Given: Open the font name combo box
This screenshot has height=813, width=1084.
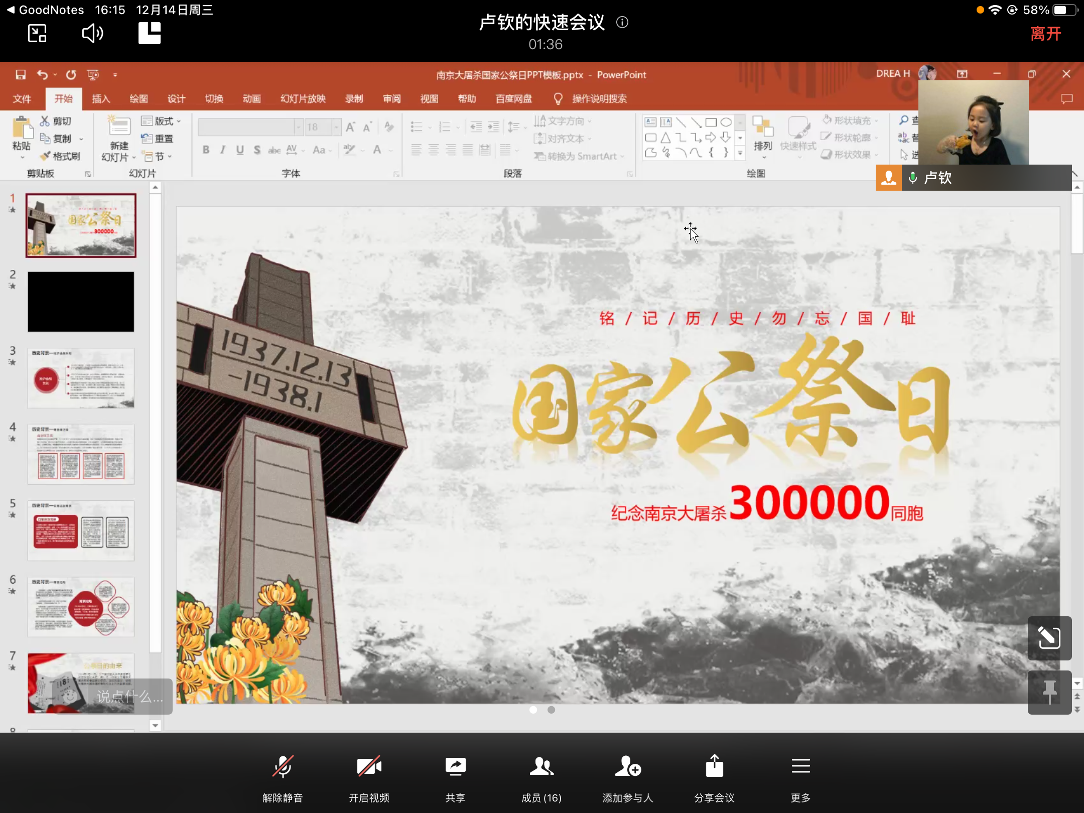Looking at the screenshot, I should click(250, 127).
